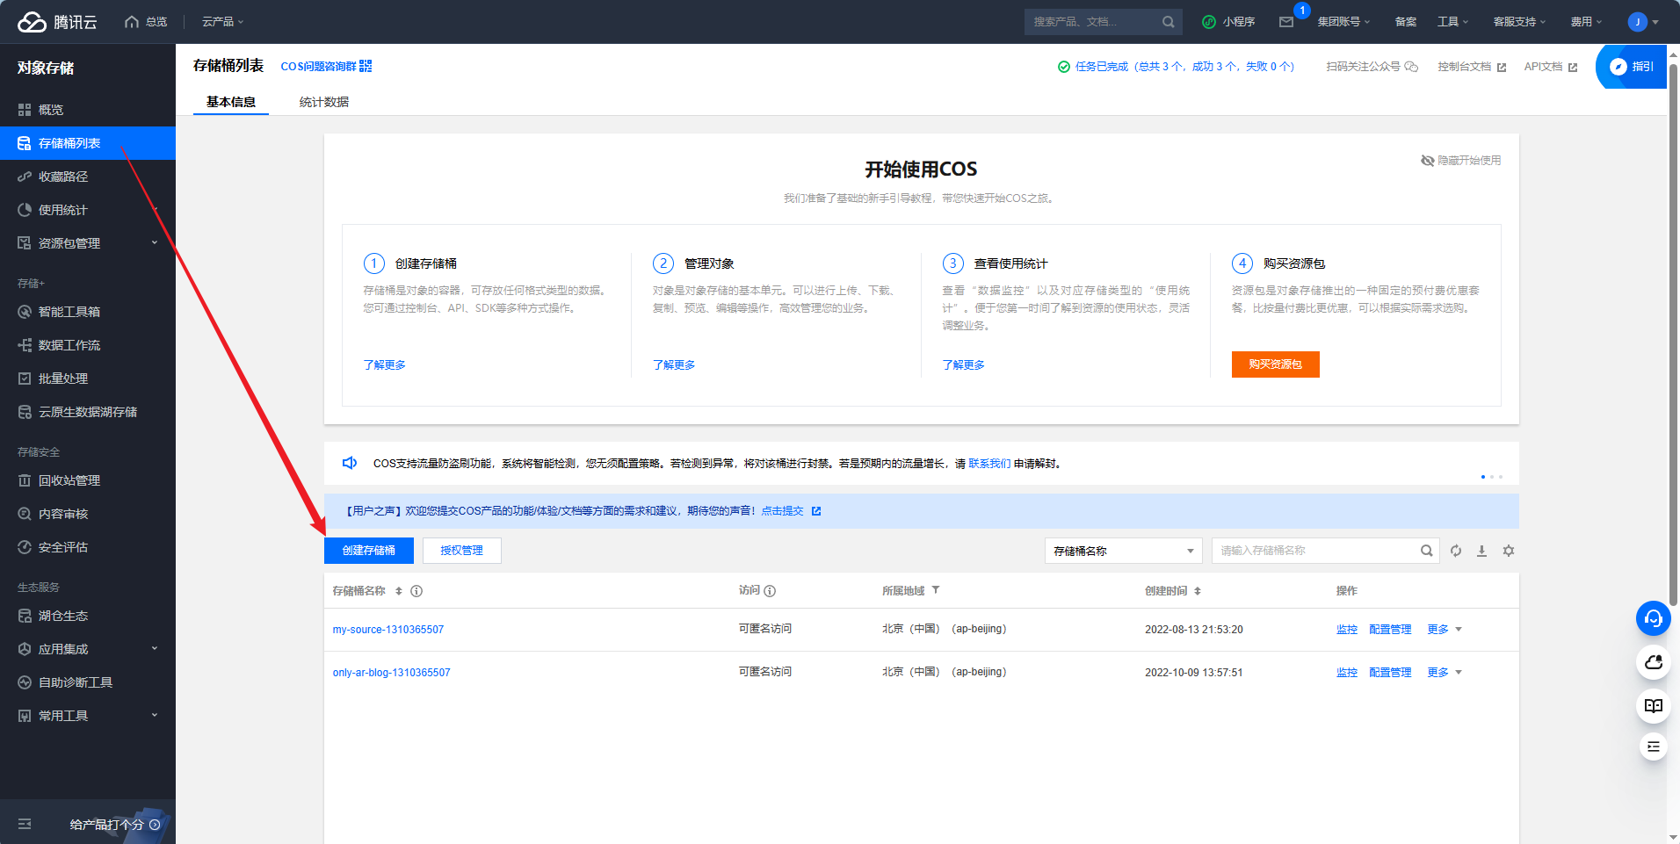Click 购买资源包 orange button
The width and height of the screenshot is (1680, 844).
point(1276,364)
